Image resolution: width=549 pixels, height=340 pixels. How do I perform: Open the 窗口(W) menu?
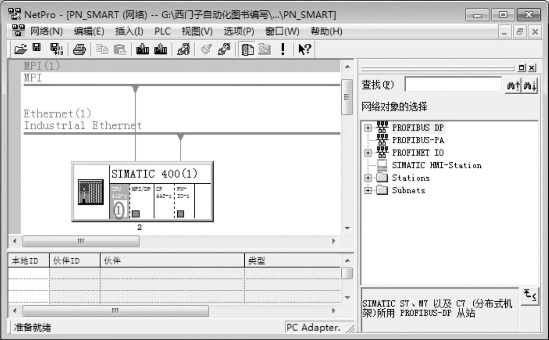282,32
